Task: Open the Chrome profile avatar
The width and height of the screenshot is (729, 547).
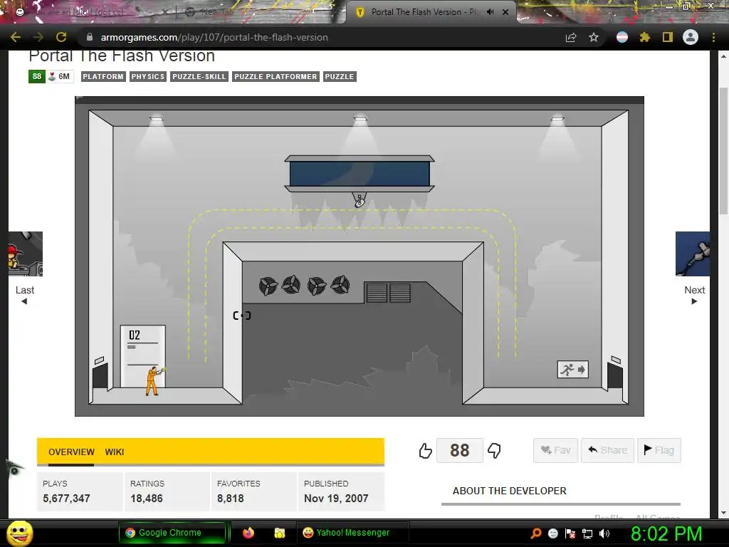Action: pos(691,37)
